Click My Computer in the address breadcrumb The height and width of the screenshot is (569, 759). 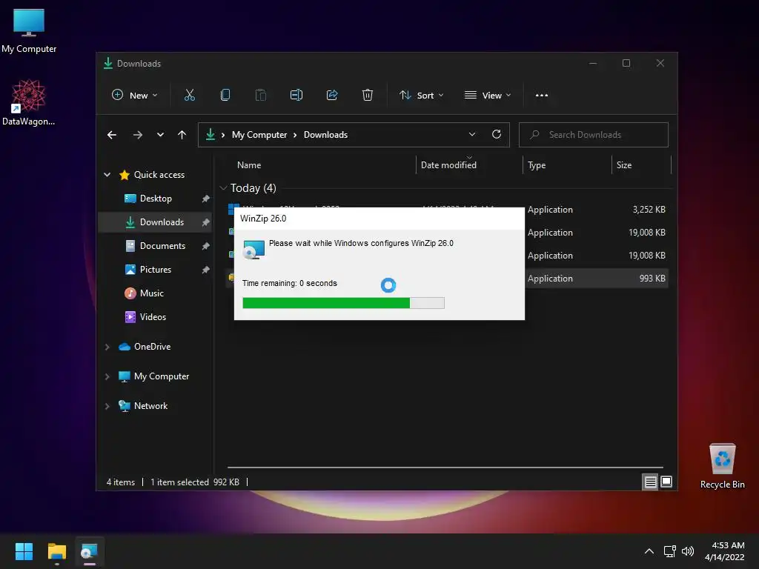point(259,135)
